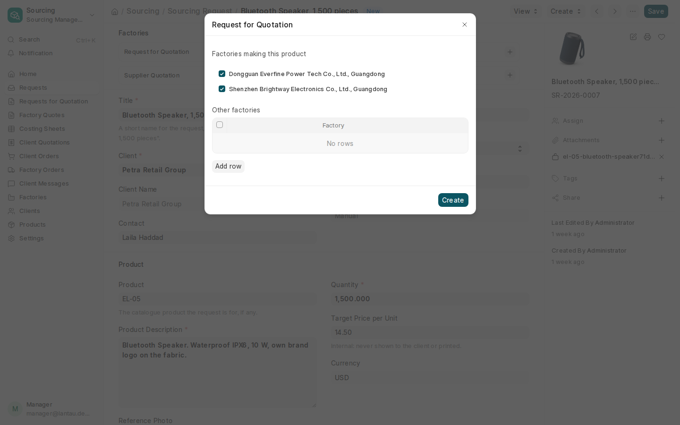Open the more options ellipsis menu
The width and height of the screenshot is (680, 425).
click(633, 11)
